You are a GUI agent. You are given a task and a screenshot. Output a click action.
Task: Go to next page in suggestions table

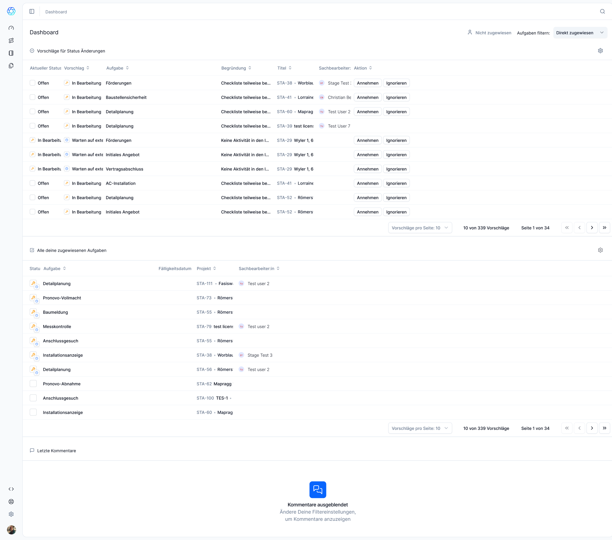pos(592,228)
